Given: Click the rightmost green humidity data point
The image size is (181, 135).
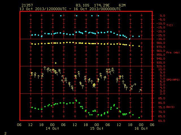Looking at the screenshot, I should [139, 118].
